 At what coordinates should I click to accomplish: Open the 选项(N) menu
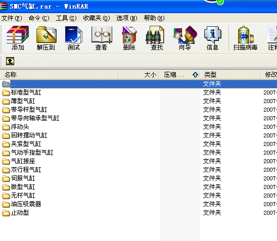click(x=127, y=18)
